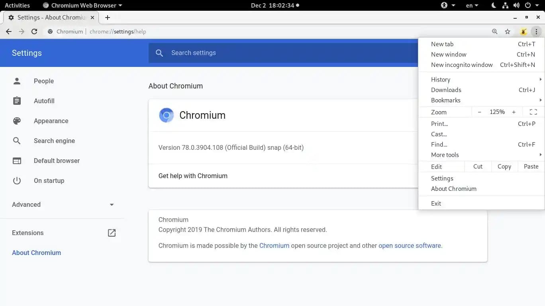The height and width of the screenshot is (306, 545).
Task: Open the extension icon beside bookmark star
Action: click(523, 31)
